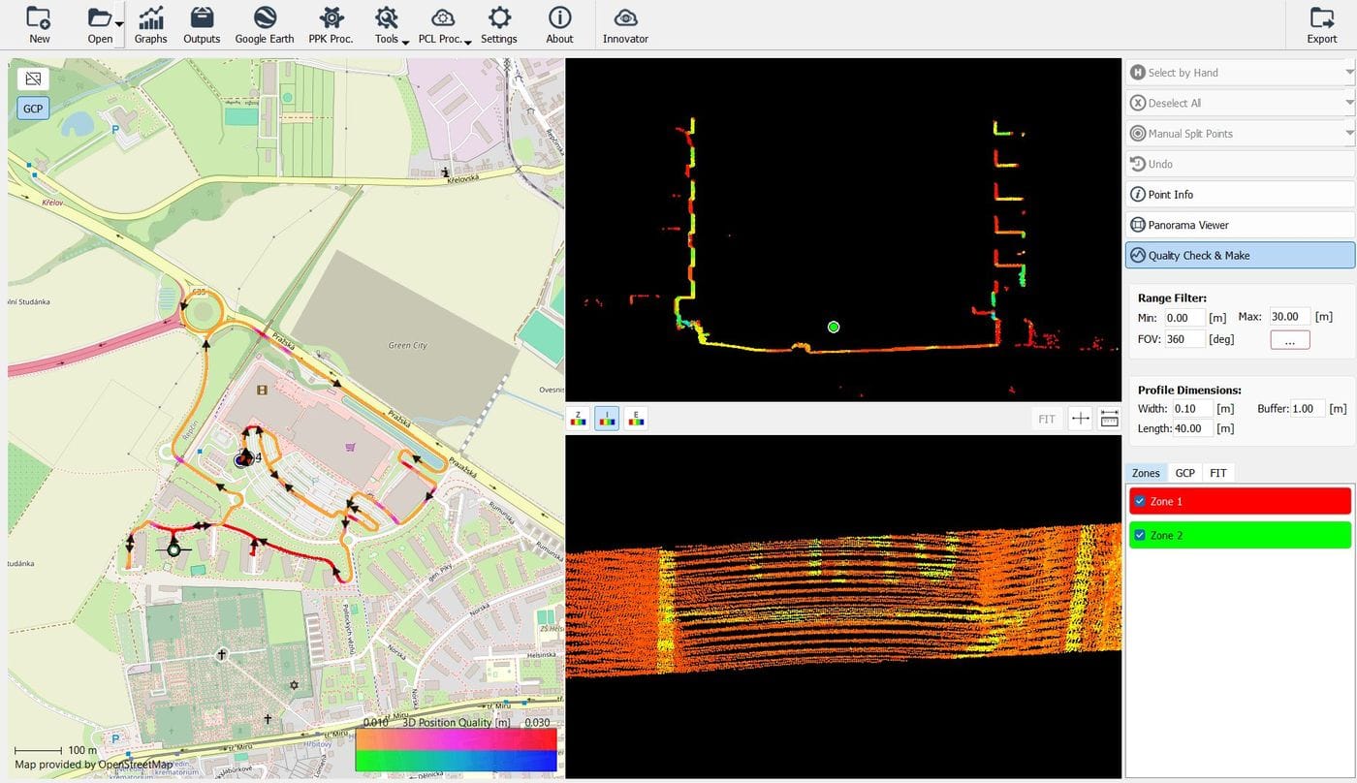
Task: Uncheck the Zone 1 checkbox
Action: 1139,501
